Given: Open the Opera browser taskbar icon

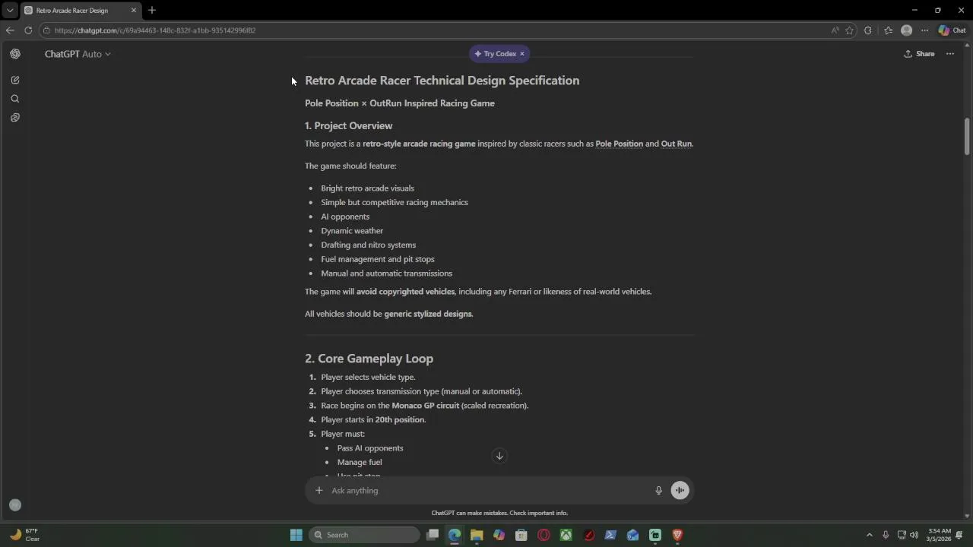Looking at the screenshot, I should 544,535.
